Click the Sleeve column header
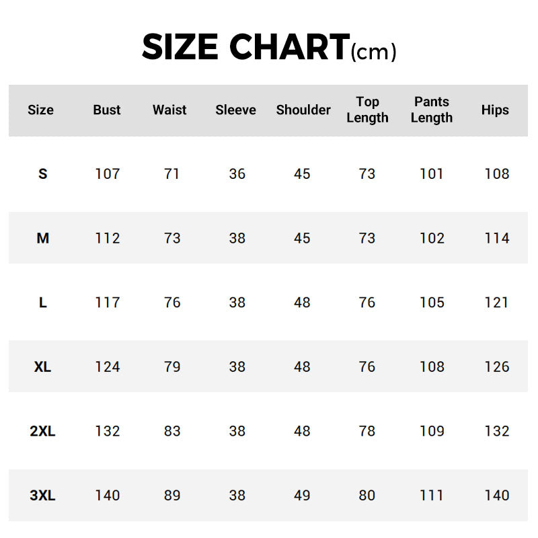Image resolution: width=538 pixels, height=538 pixels. [x=235, y=110]
